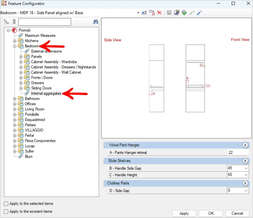Select the Maximum Measures tag item
This screenshot has width=253, height=218.
click(40, 36)
